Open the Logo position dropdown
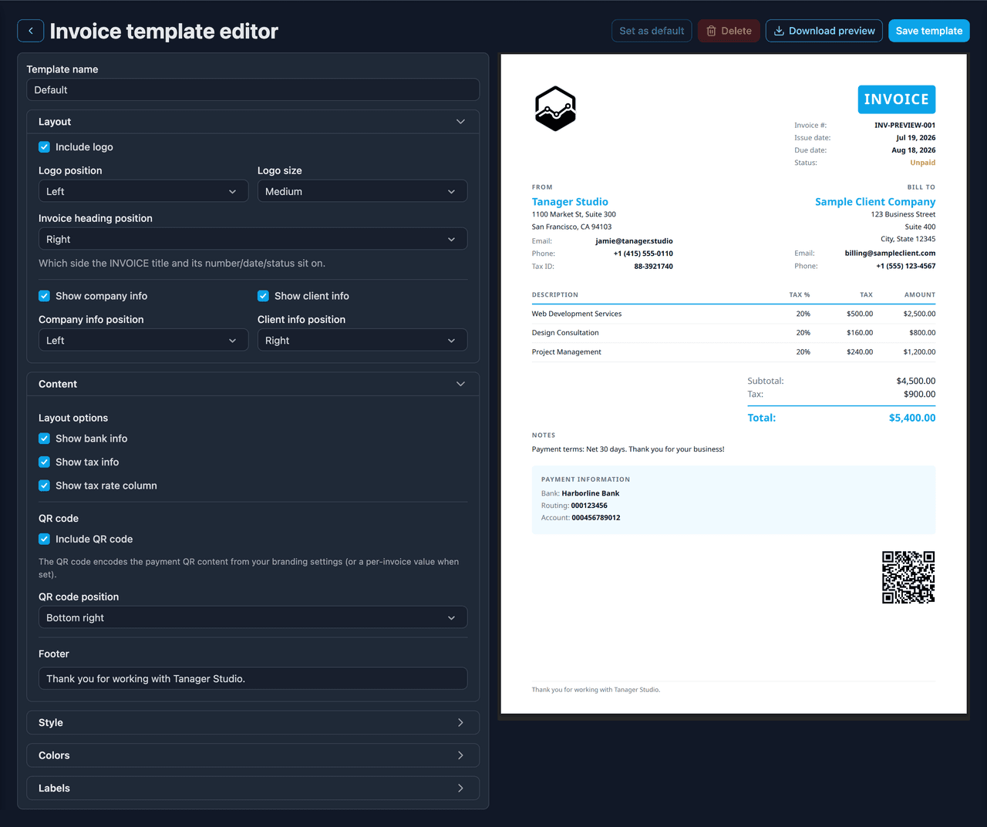Screen dimensions: 987x827 (143, 191)
